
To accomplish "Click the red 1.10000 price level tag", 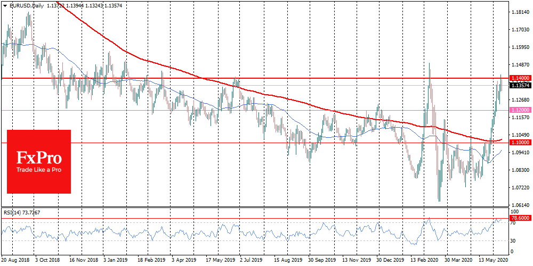I will click(520, 143).
